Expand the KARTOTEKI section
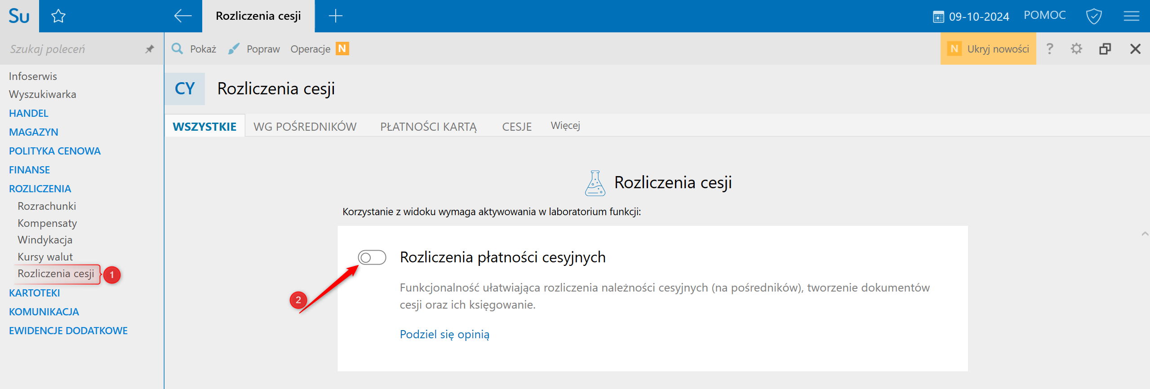Image resolution: width=1150 pixels, height=389 pixels. pos(35,293)
